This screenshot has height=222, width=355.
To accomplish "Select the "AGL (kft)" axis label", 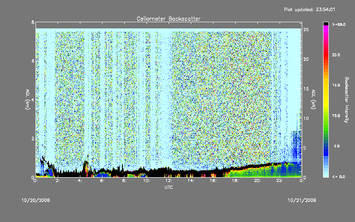I will pyautogui.click(x=314, y=99).
